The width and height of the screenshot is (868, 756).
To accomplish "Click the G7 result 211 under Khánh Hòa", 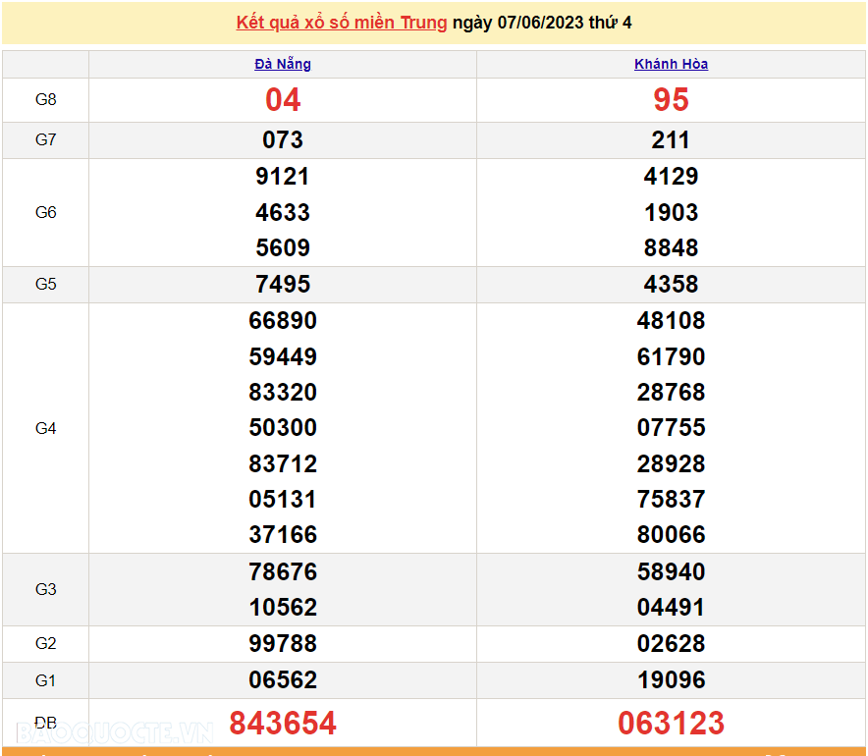I will point(671,139).
